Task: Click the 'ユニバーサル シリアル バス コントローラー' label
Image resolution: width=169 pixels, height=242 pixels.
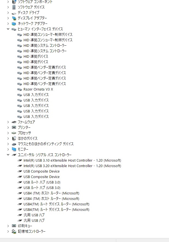Action: pyautogui.click(x=45, y=155)
